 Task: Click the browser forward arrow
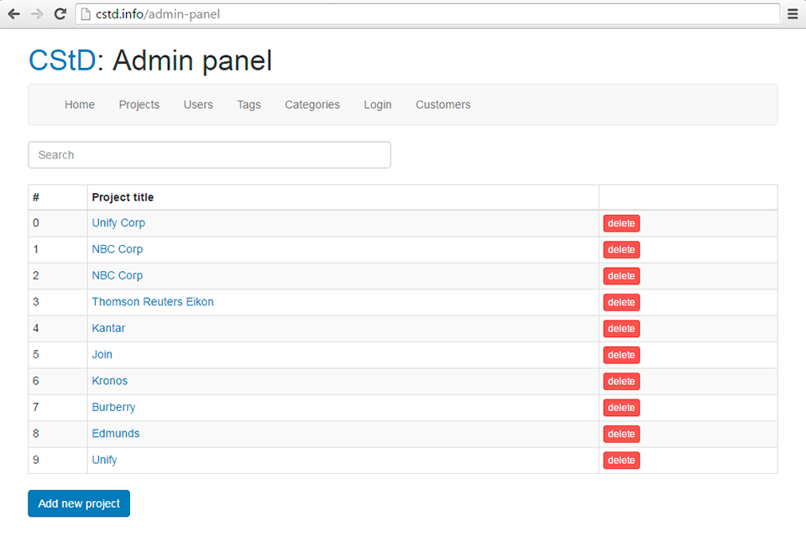[37, 14]
